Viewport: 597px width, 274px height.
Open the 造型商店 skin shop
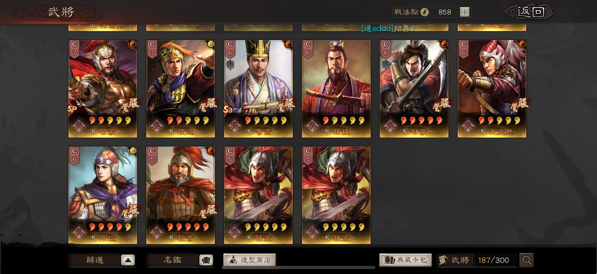click(x=249, y=260)
